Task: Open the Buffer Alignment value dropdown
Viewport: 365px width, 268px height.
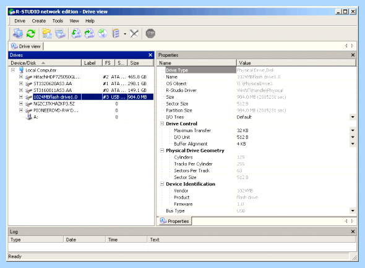Action: [353, 144]
